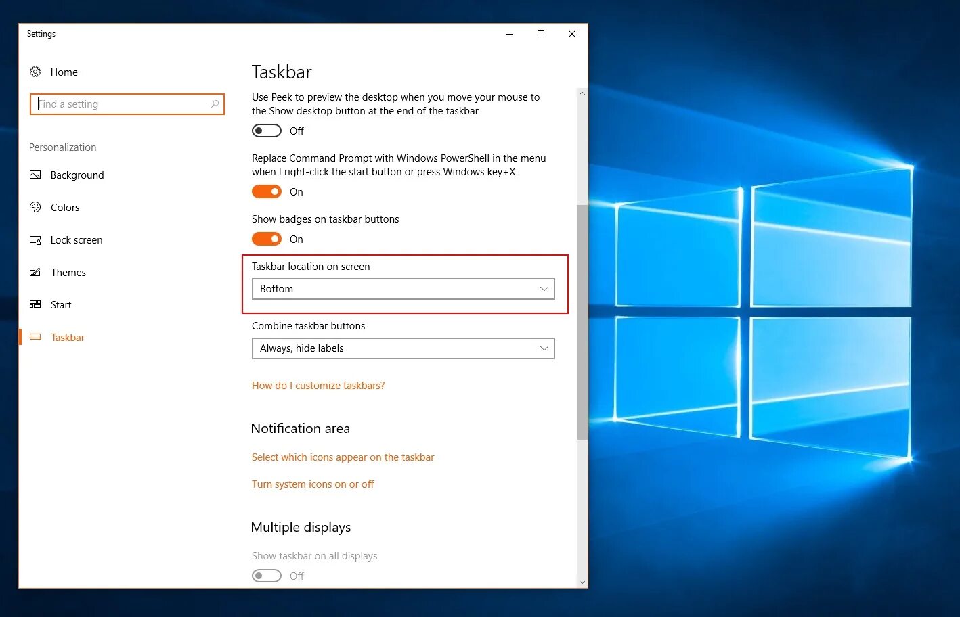Click the Taskbar page heading

[282, 72]
